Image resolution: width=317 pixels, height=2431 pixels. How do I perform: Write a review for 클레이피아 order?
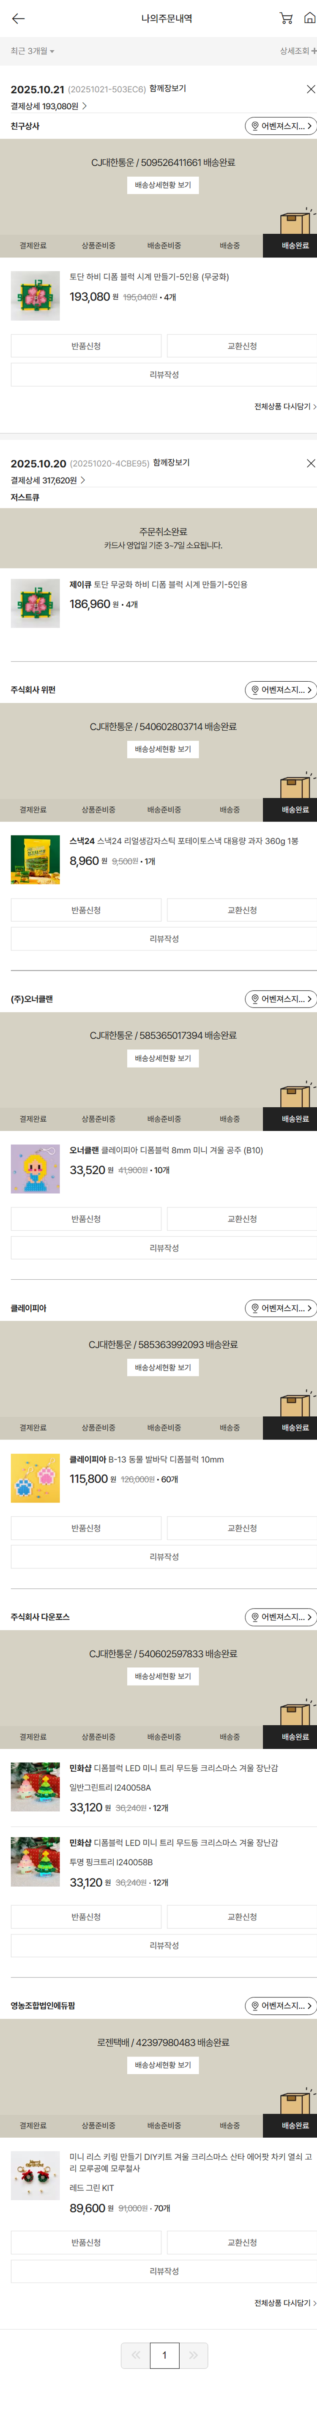pyautogui.click(x=164, y=1557)
